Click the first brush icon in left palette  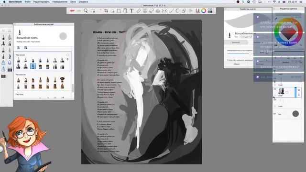(3, 37)
